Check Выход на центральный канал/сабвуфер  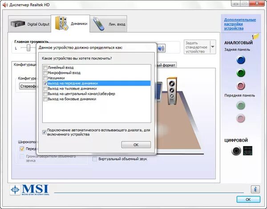(x=45, y=94)
